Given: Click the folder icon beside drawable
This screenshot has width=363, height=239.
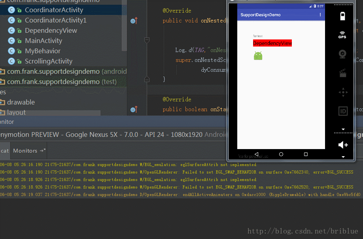Looking at the screenshot, I should [2, 102].
